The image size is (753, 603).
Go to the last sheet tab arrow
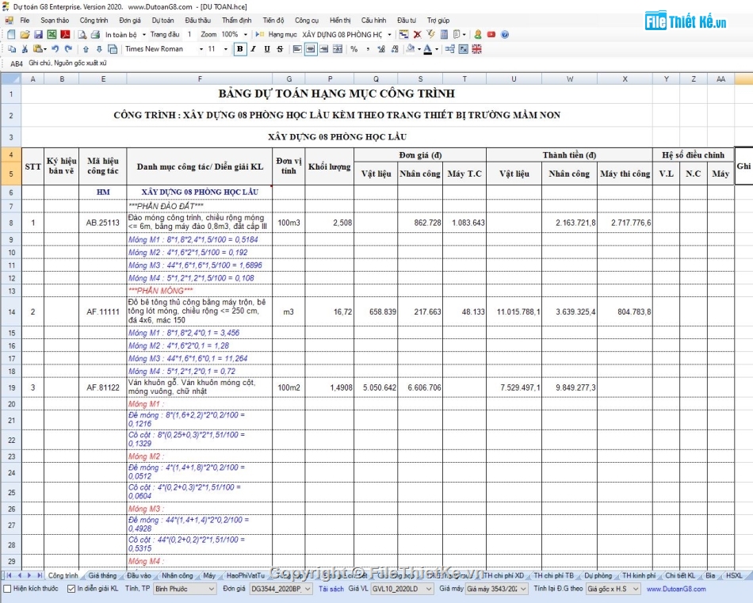(40, 575)
